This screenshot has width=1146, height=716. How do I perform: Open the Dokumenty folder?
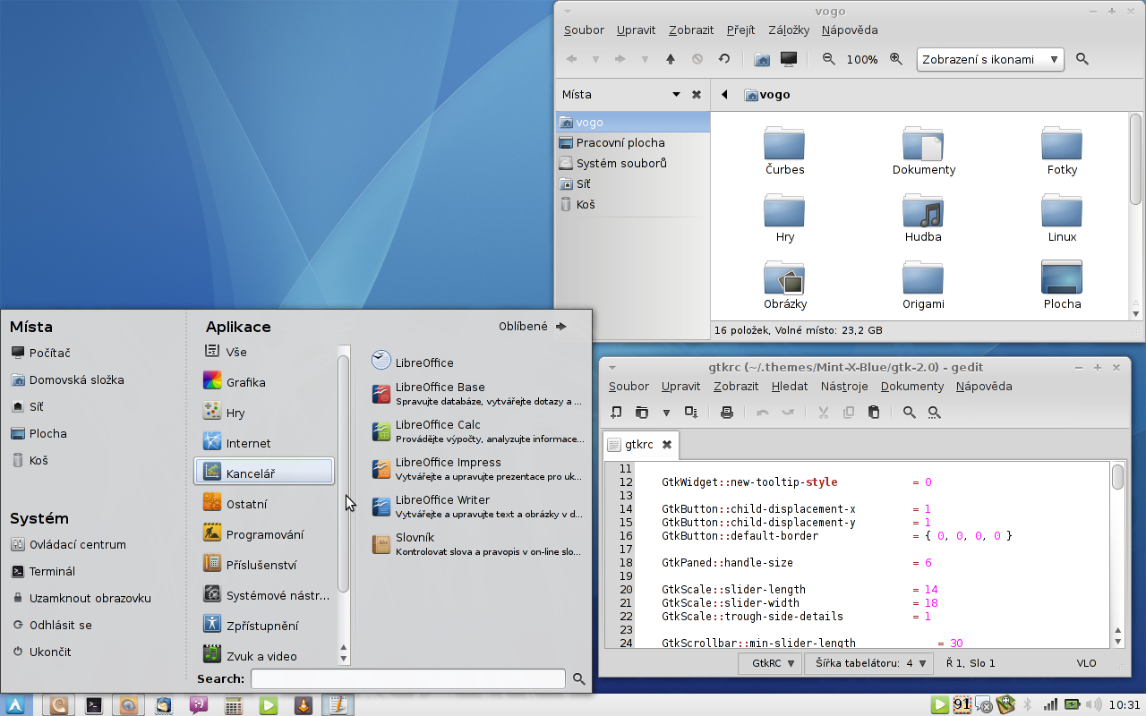click(924, 150)
